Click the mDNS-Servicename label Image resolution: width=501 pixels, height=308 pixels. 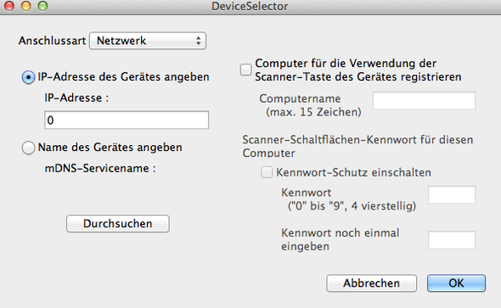tap(100, 168)
